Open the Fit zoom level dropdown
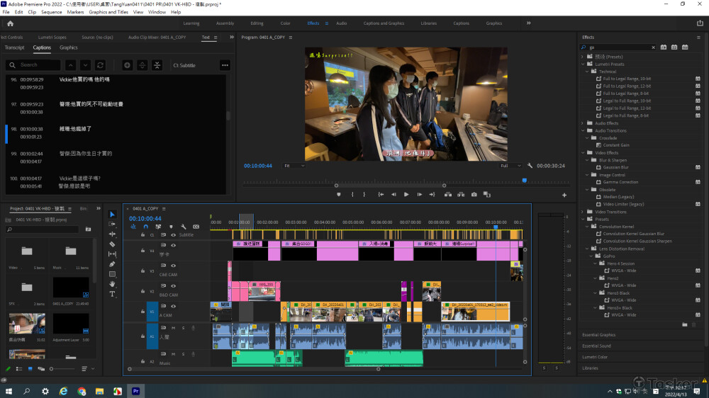This screenshot has width=709, height=398. (294, 166)
